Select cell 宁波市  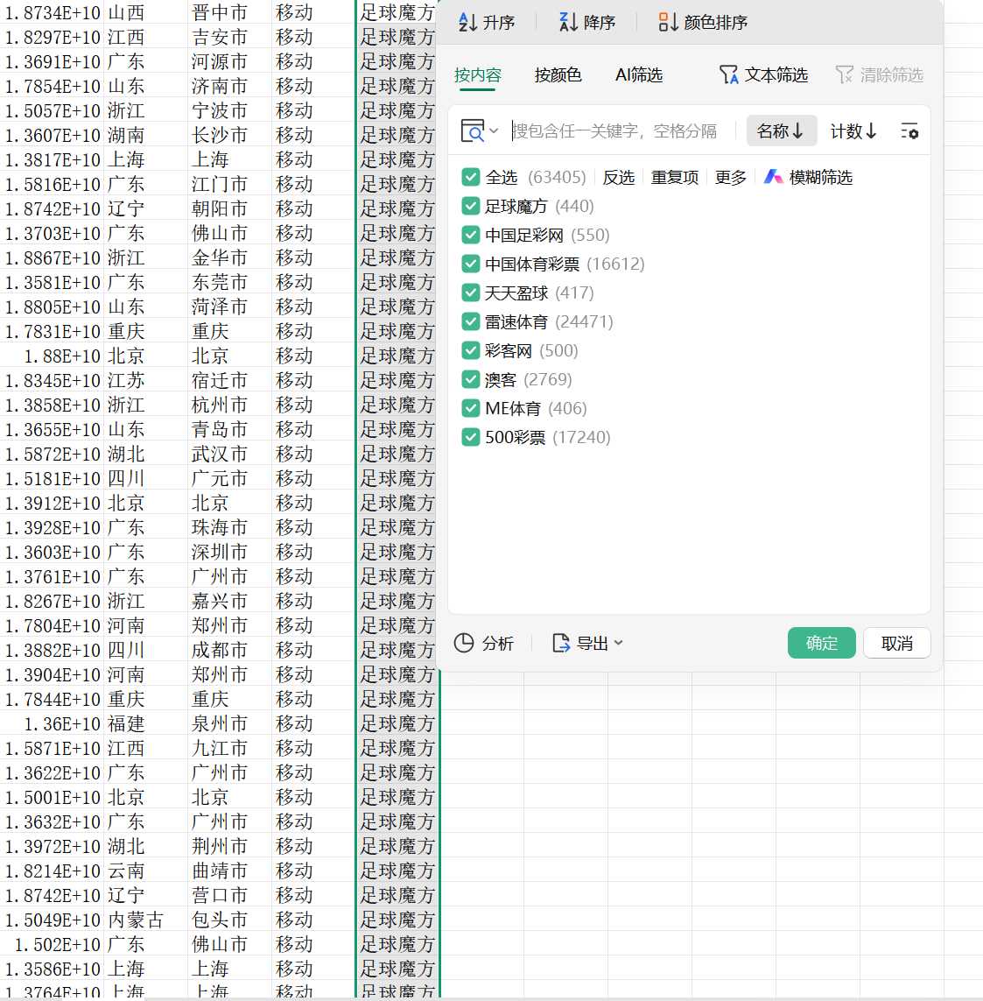pyautogui.click(x=229, y=110)
